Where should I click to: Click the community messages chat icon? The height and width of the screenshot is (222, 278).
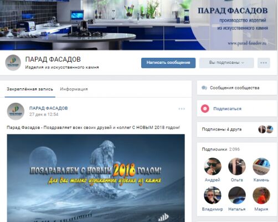(204, 88)
